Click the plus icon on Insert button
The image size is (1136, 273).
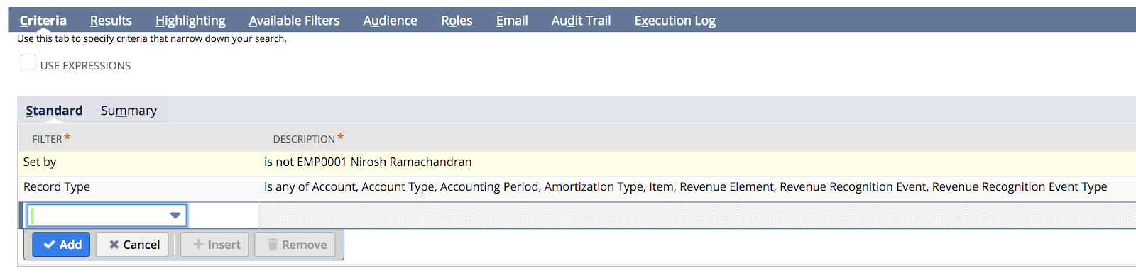(x=199, y=245)
